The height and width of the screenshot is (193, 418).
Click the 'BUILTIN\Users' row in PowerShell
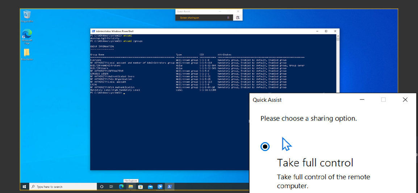pyautogui.click(x=188, y=68)
